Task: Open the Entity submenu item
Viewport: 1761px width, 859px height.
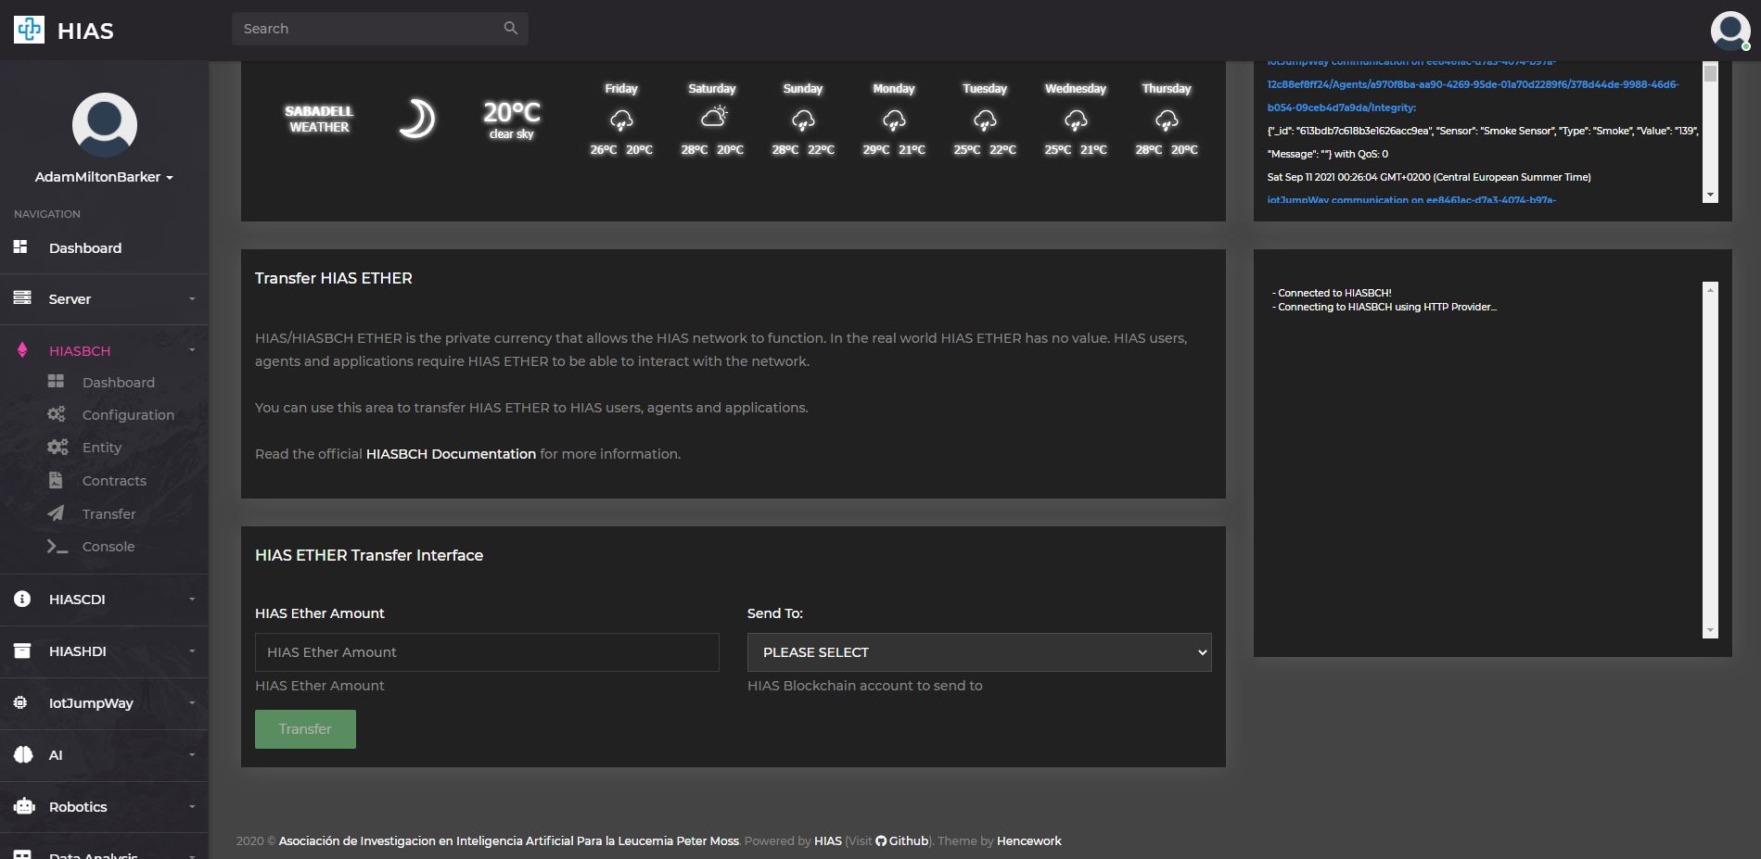Action: coord(102,447)
